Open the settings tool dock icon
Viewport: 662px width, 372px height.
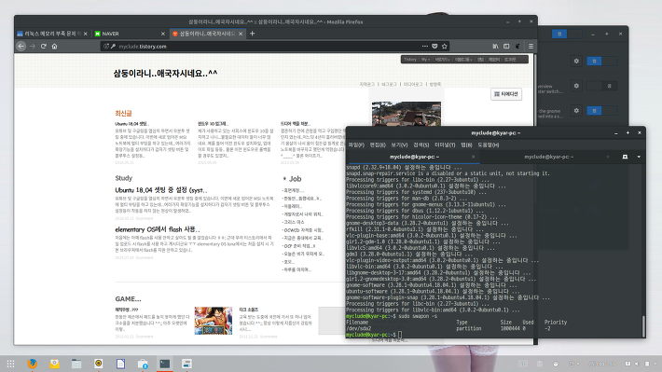tap(186, 364)
